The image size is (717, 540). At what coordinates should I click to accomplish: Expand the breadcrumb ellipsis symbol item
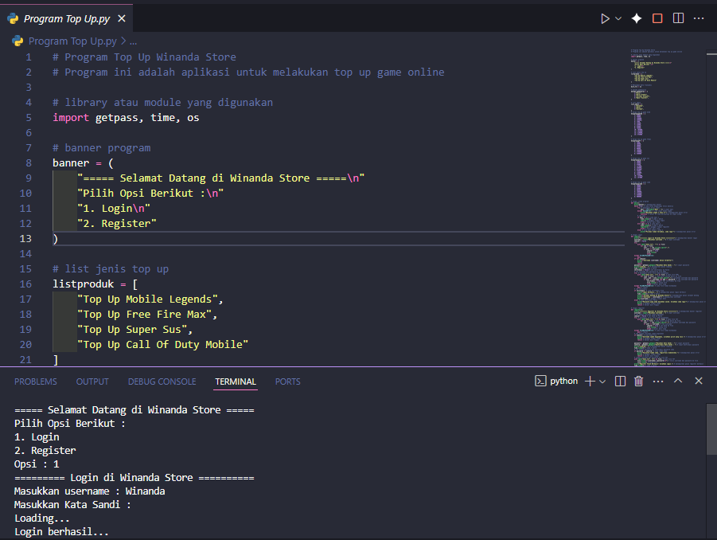(133, 41)
